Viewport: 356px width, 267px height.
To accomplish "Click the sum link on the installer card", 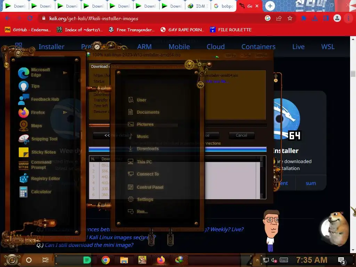I will 310,183.
